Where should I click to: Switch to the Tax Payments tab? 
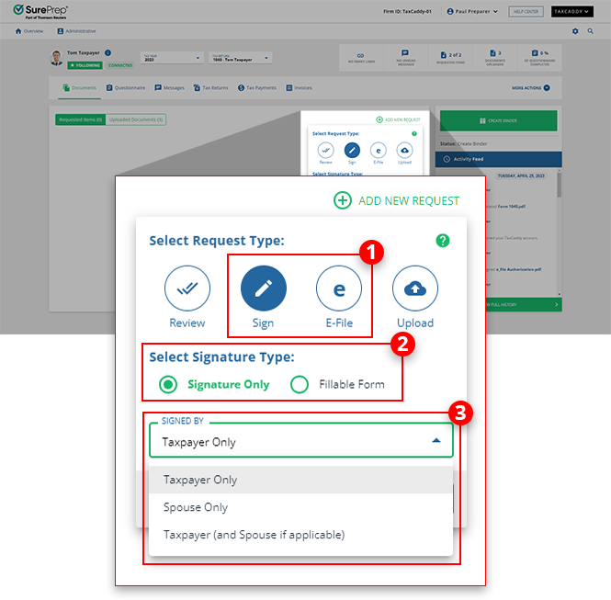[257, 87]
